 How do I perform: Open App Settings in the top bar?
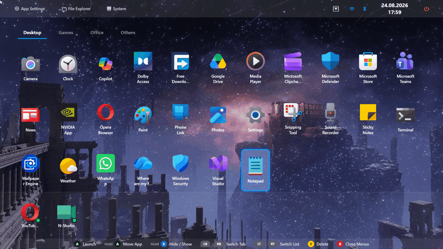[30, 9]
